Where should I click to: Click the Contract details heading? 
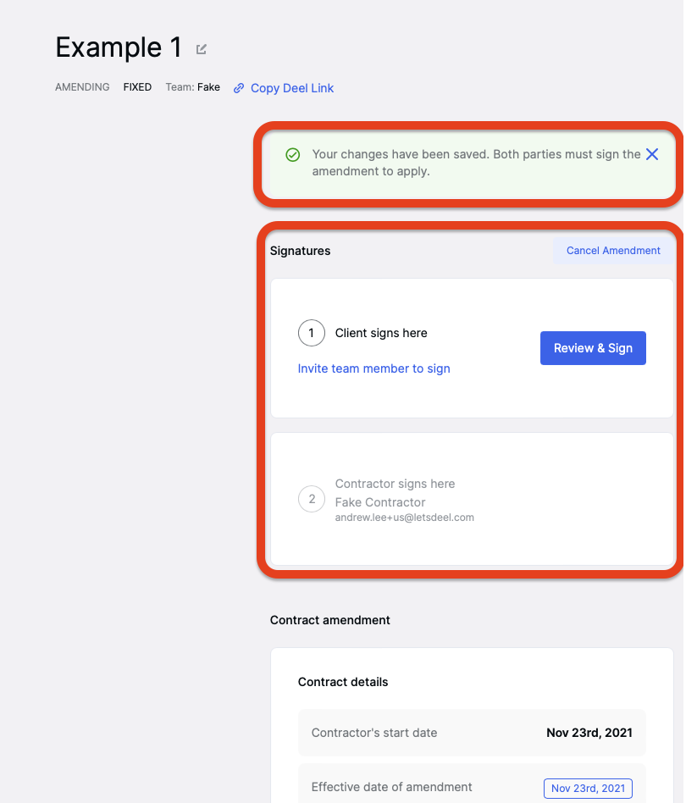(x=343, y=682)
